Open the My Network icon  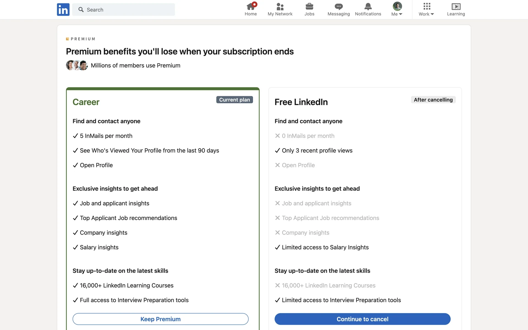280,6
